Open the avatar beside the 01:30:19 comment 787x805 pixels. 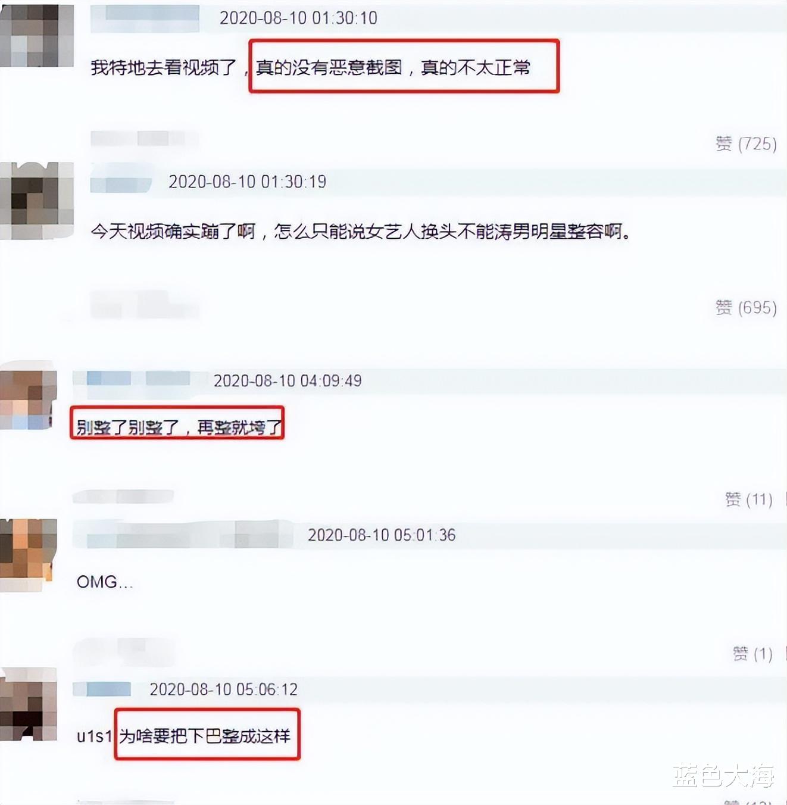[36, 200]
